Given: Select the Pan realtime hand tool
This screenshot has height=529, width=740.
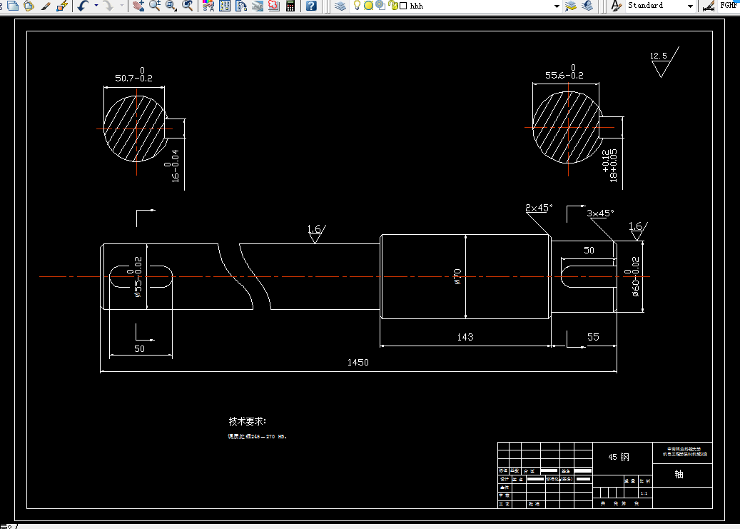Looking at the screenshot, I should [138, 6].
